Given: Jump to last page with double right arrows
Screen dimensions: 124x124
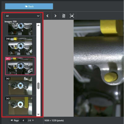Looking at the screenshot, I should point(33,120).
